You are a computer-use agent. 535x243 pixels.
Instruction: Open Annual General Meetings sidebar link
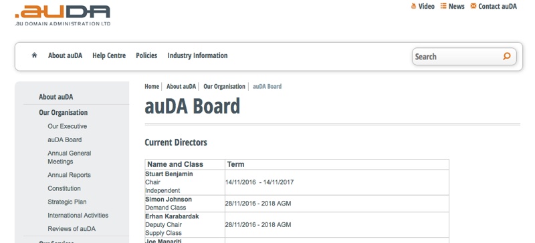pos(70,158)
